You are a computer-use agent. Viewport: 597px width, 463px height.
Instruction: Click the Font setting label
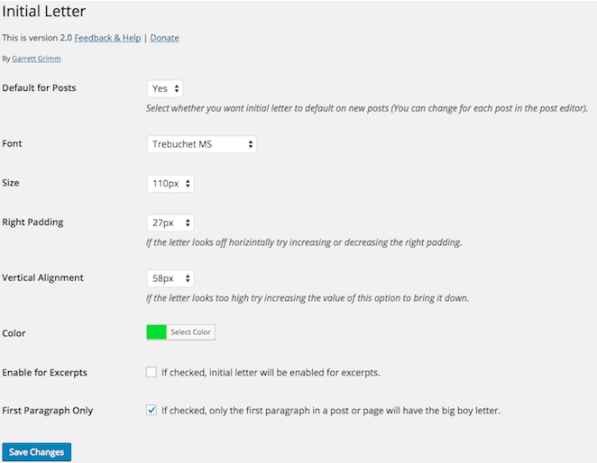tap(13, 144)
